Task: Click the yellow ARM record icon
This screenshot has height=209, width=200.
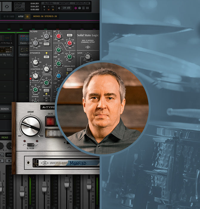Action: (x=27, y=17)
